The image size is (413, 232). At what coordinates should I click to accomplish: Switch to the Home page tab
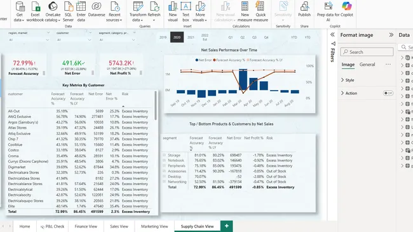click(25, 226)
